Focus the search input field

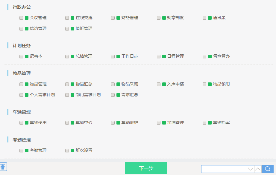coord(224,169)
